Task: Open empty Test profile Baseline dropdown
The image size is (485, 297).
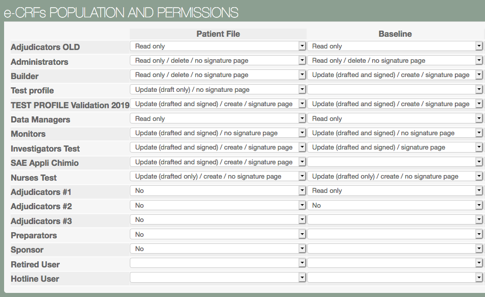Action: point(395,90)
